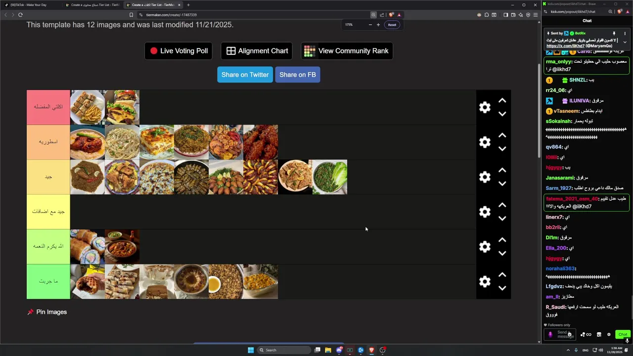
Task: Open the extensions puzzle icon
Action: point(487,15)
